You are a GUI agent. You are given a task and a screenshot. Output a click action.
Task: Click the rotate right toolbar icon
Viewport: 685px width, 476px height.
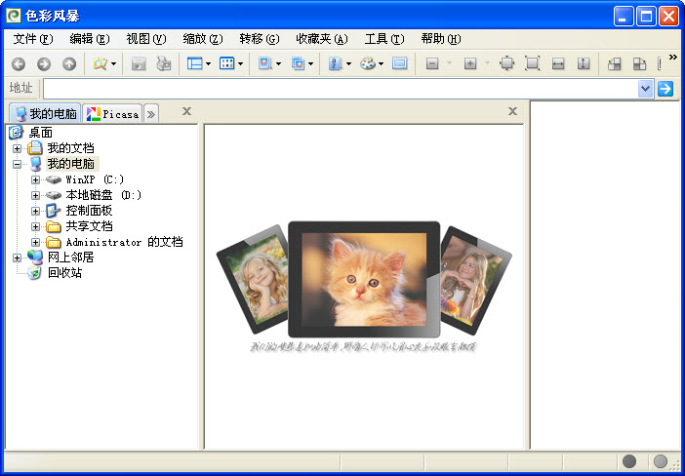pyautogui.click(x=639, y=64)
